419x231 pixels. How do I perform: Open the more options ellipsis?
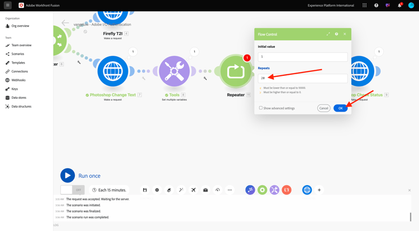click(x=230, y=190)
